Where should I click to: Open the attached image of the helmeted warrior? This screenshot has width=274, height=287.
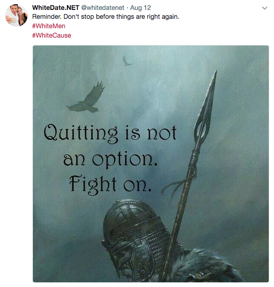(151, 164)
